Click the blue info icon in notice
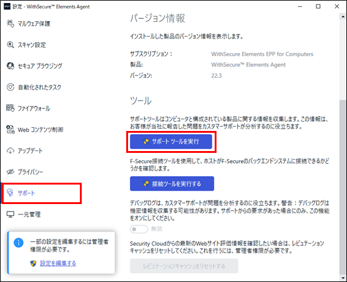 pyautogui.click(x=18, y=242)
